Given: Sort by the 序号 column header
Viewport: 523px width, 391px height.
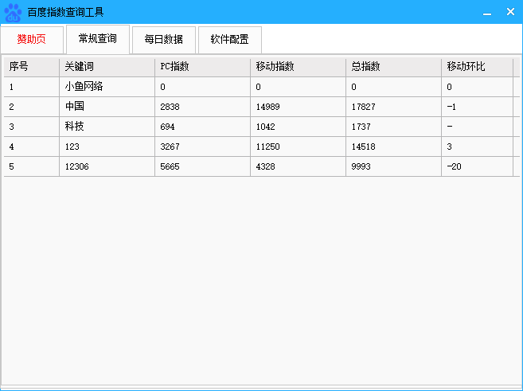Looking at the screenshot, I should click(31, 67).
